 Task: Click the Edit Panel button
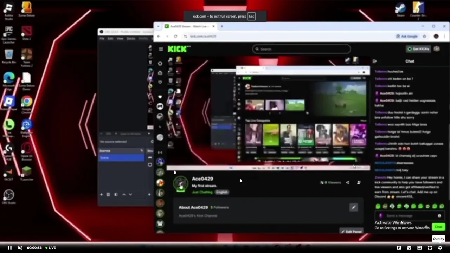351,231
